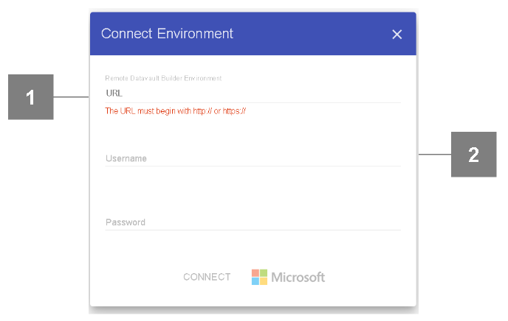Click into the Username field
The width and height of the screenshot is (508, 321).
[253, 158]
